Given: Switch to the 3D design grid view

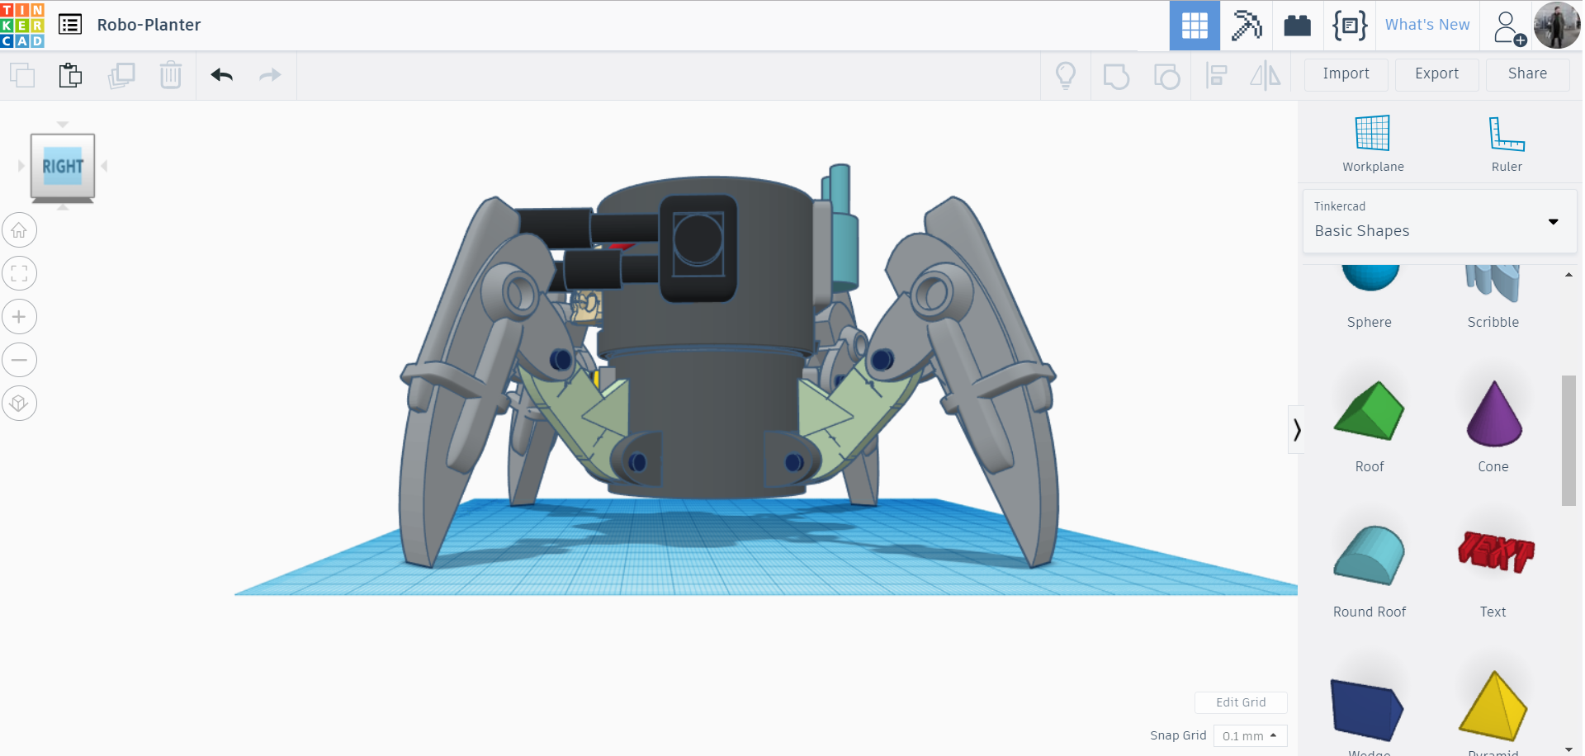Looking at the screenshot, I should point(1195,26).
